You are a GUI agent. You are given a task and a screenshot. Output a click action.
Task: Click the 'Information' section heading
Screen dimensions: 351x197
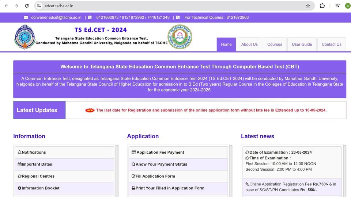pos(29,136)
